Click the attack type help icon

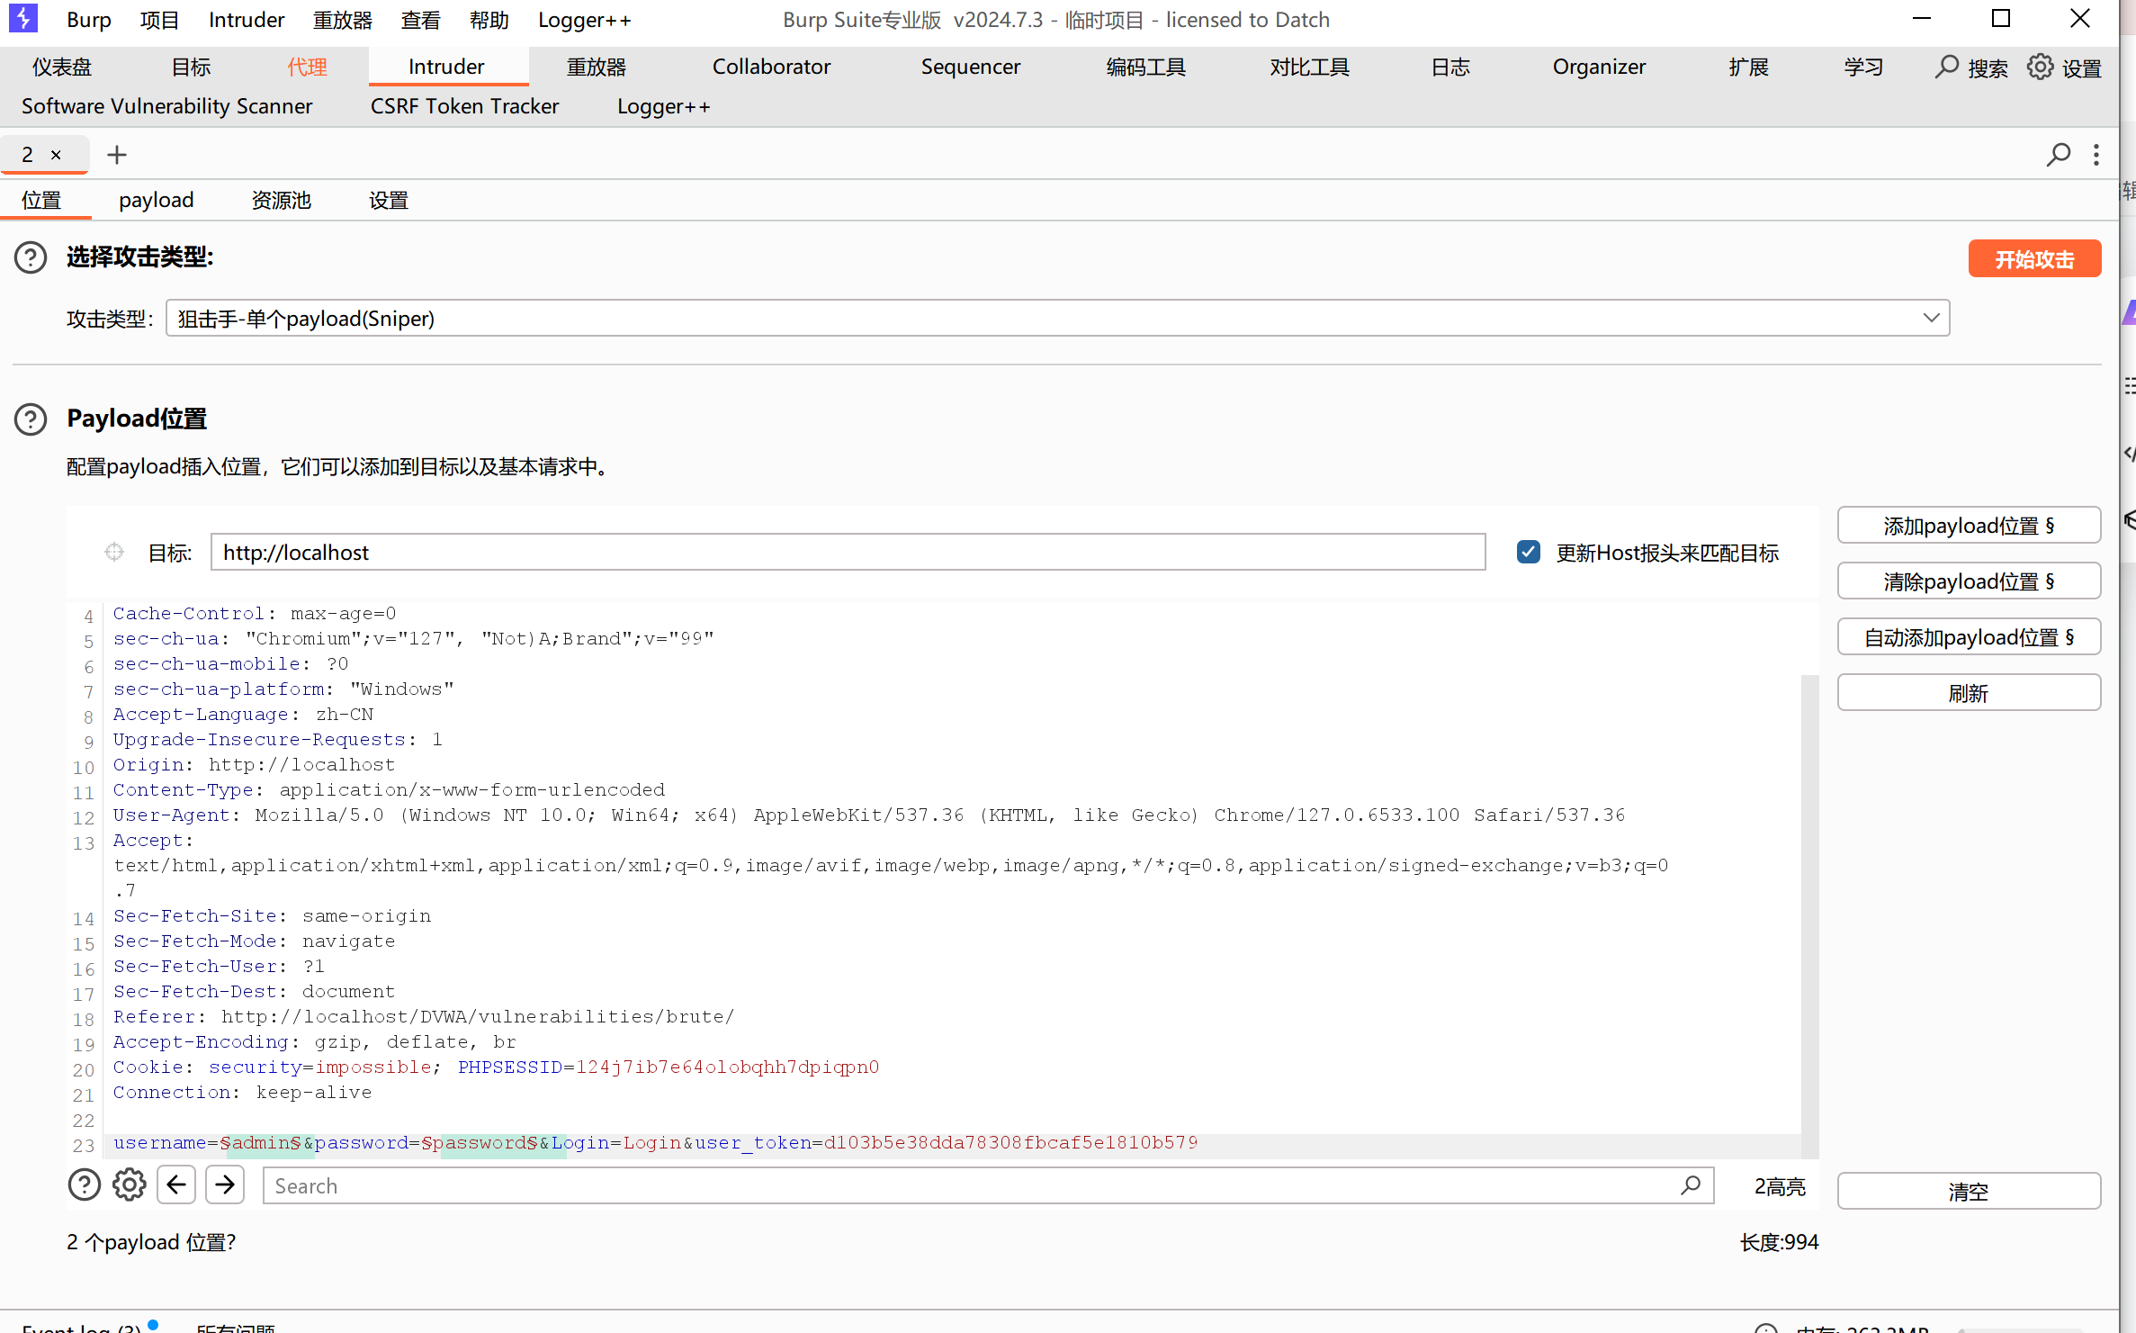[31, 257]
